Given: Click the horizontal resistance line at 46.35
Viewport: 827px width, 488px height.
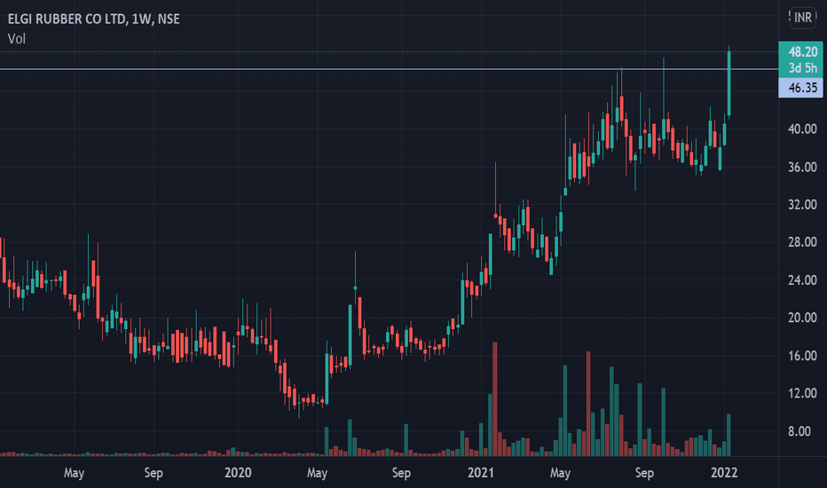Looking at the screenshot, I should pos(389,68).
